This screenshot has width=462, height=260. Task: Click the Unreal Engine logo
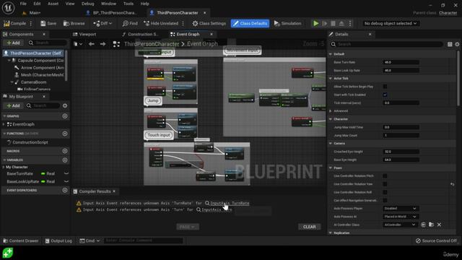click(8, 8)
